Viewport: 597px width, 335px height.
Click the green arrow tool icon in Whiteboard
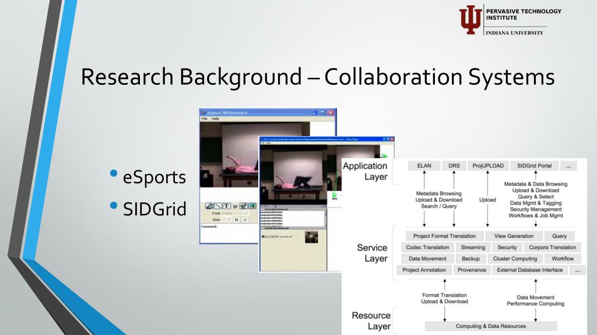pyautogui.click(x=252, y=206)
